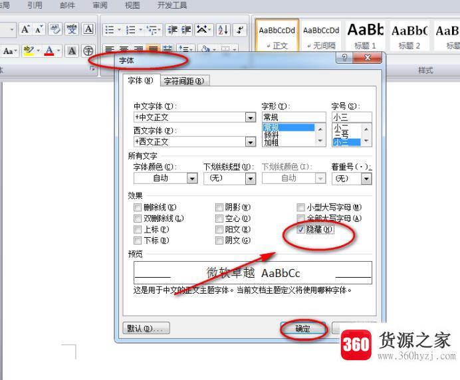Click the Sort A-Z icon
460x380 pixels.
(x=223, y=30)
